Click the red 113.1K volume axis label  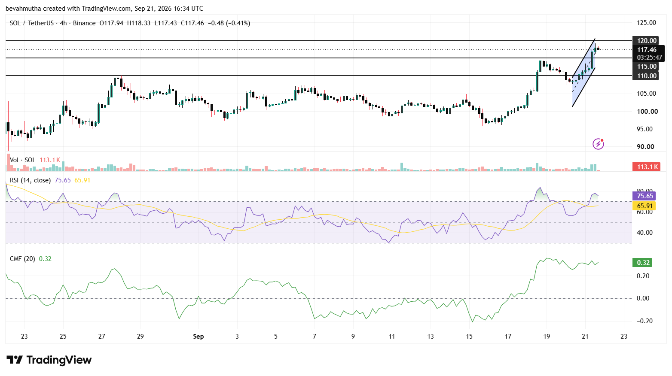(x=646, y=167)
